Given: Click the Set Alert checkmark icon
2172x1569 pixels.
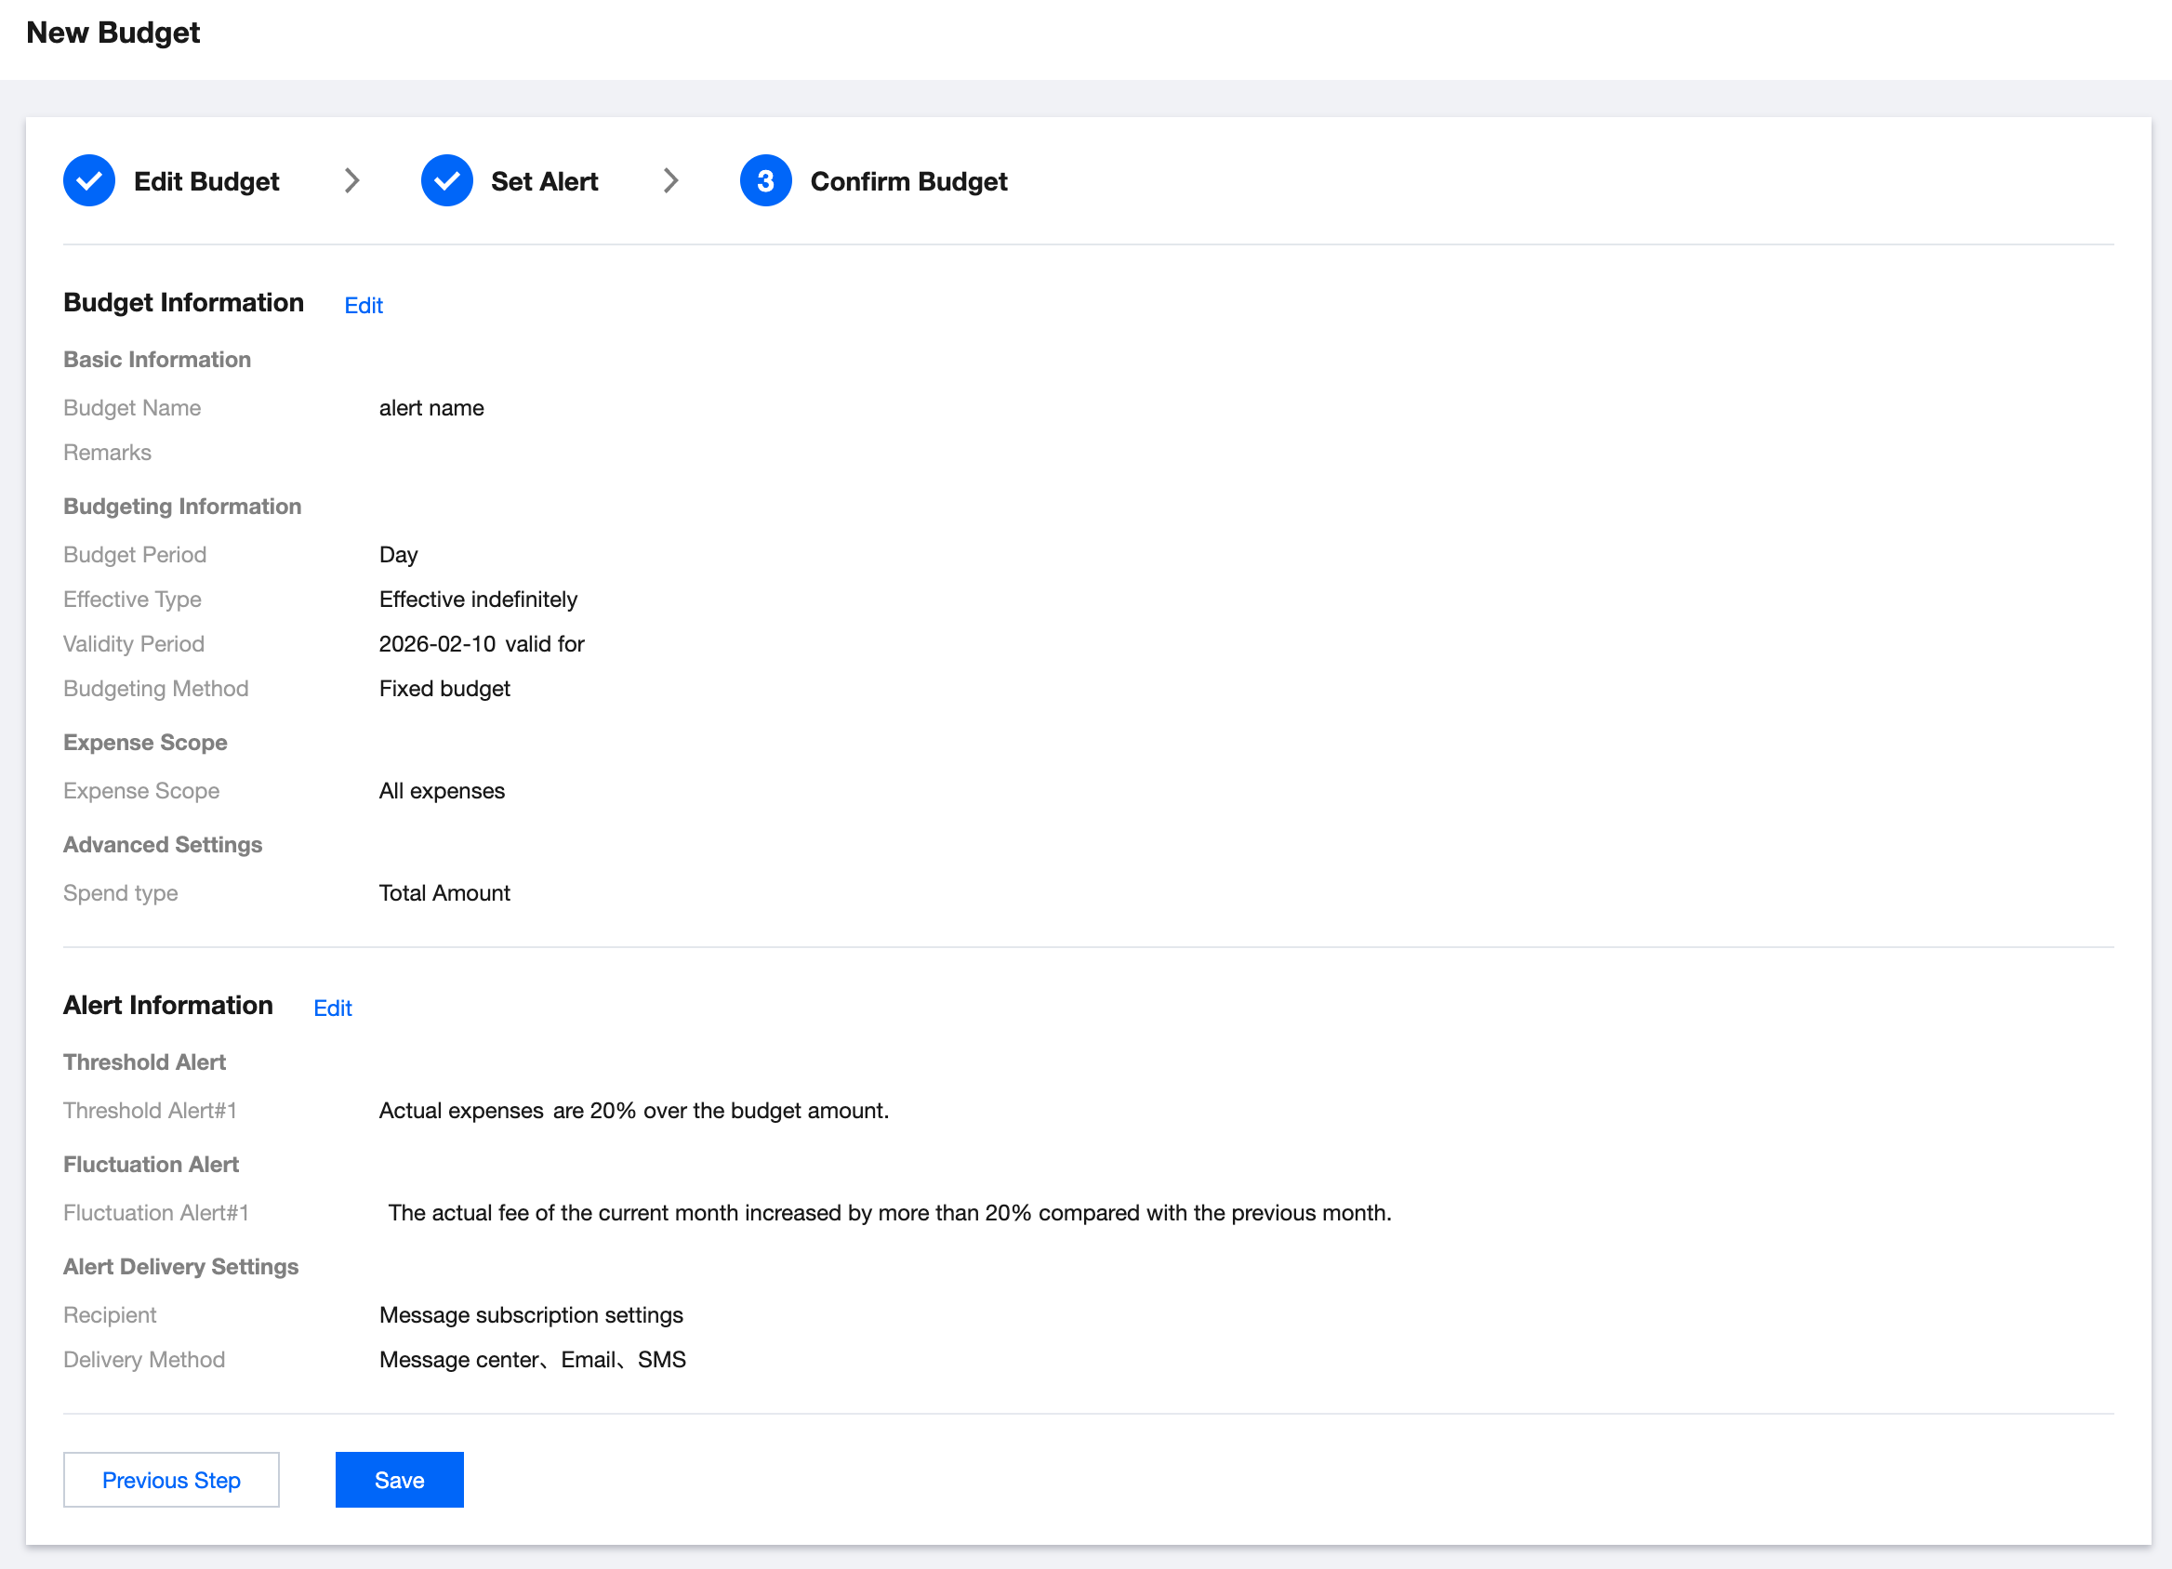Looking at the screenshot, I should click(x=446, y=181).
